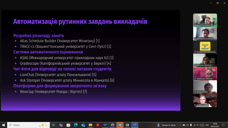
Task: Select Dmytro Chumachenko participant tile
Action: (x=205, y=47)
